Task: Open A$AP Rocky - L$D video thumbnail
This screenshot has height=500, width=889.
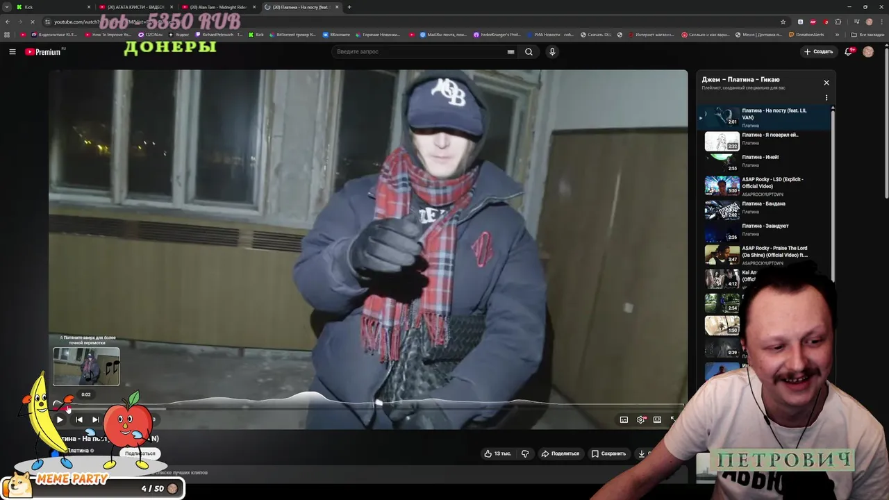Action: 722,185
